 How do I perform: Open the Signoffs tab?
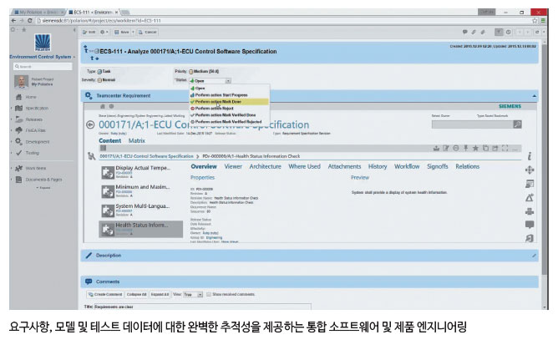[x=438, y=166]
